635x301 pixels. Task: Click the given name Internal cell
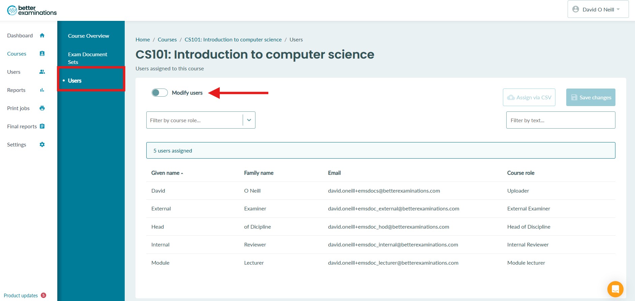point(160,244)
